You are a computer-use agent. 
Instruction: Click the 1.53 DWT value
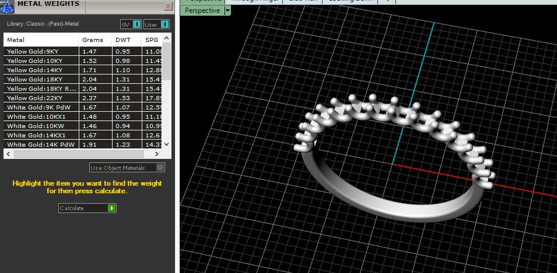point(123,98)
